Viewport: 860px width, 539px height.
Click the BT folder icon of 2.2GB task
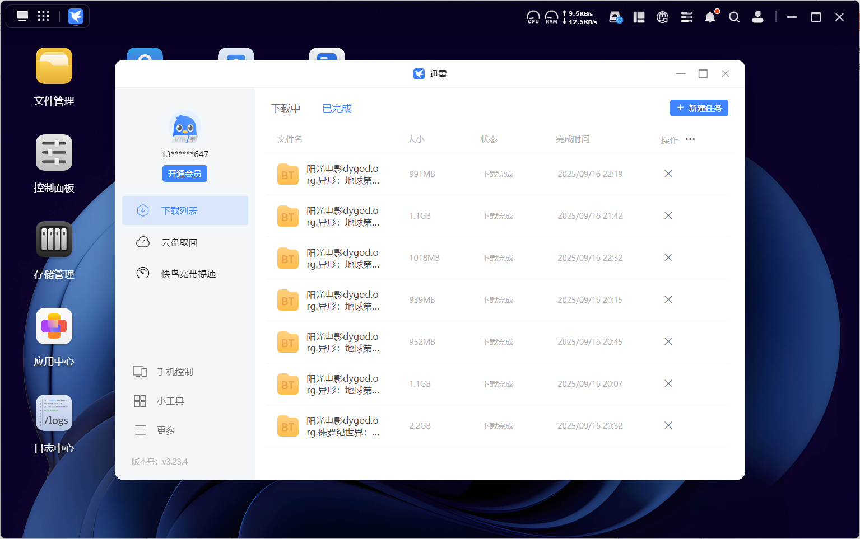(x=288, y=426)
